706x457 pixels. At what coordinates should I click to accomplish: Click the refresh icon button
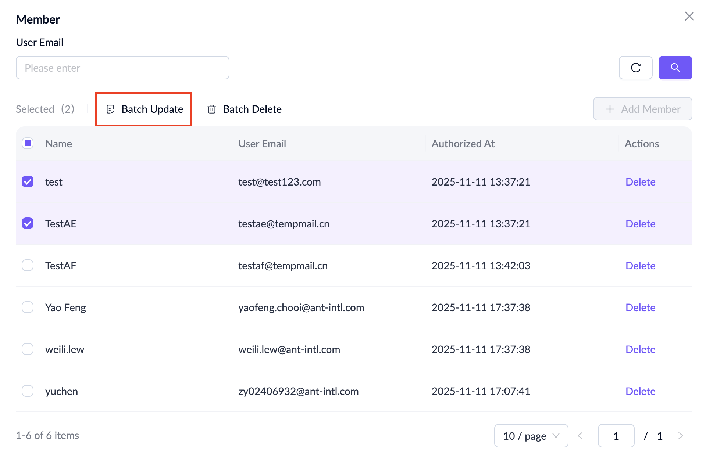coord(635,68)
